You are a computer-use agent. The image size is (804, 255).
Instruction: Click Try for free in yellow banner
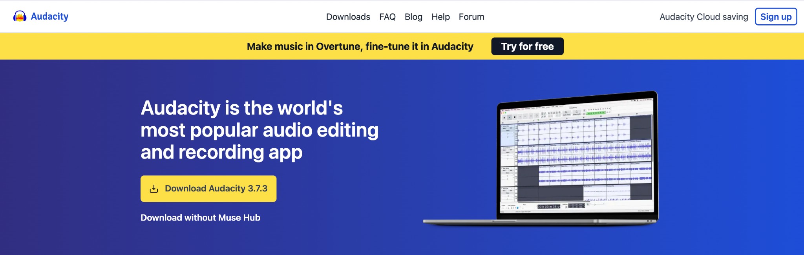[x=527, y=46]
